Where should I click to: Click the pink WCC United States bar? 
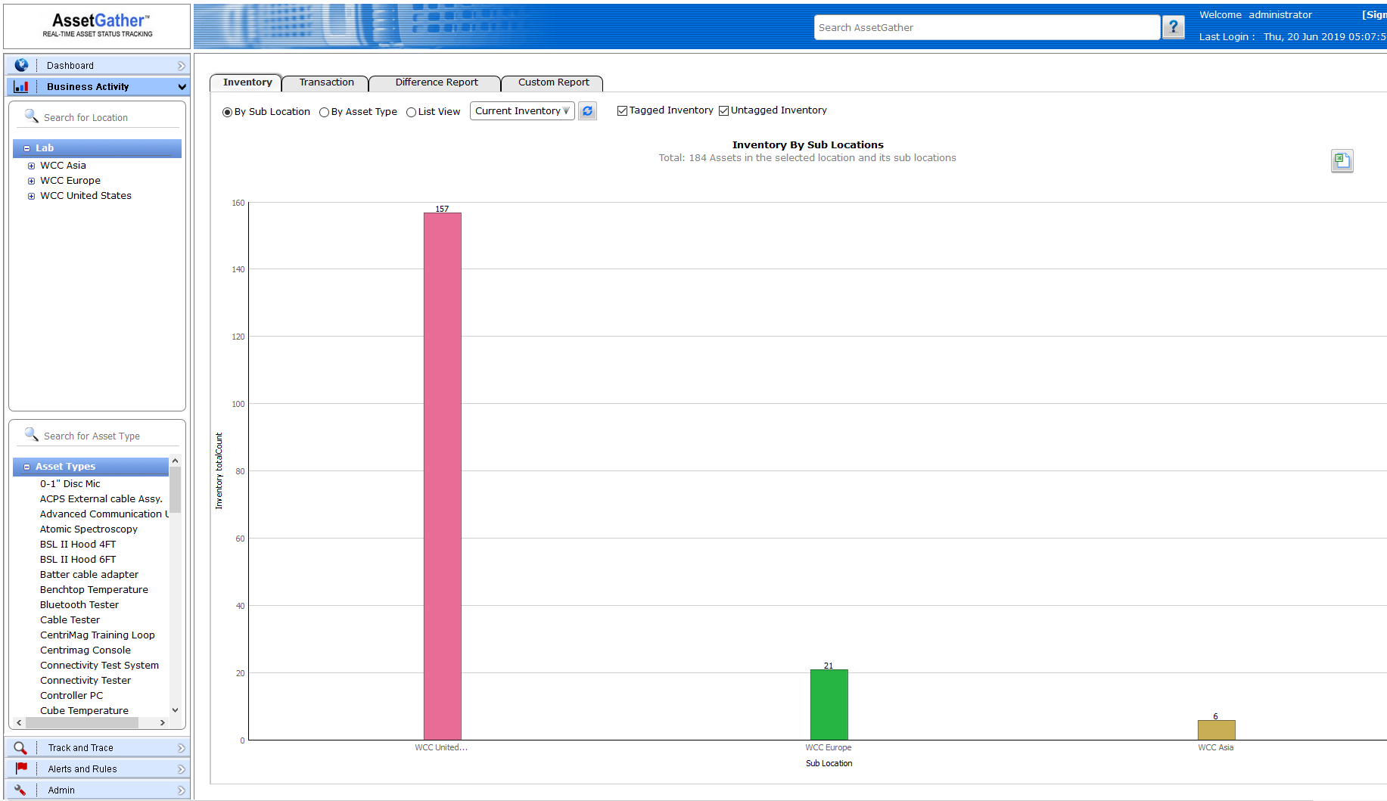pyautogui.click(x=442, y=477)
